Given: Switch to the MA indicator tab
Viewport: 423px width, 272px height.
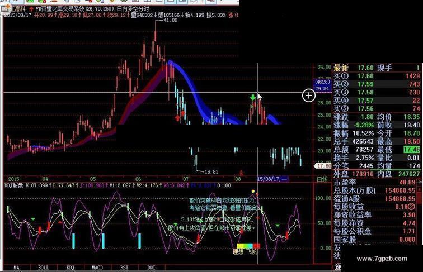Looking at the screenshot, I should coord(17,268).
